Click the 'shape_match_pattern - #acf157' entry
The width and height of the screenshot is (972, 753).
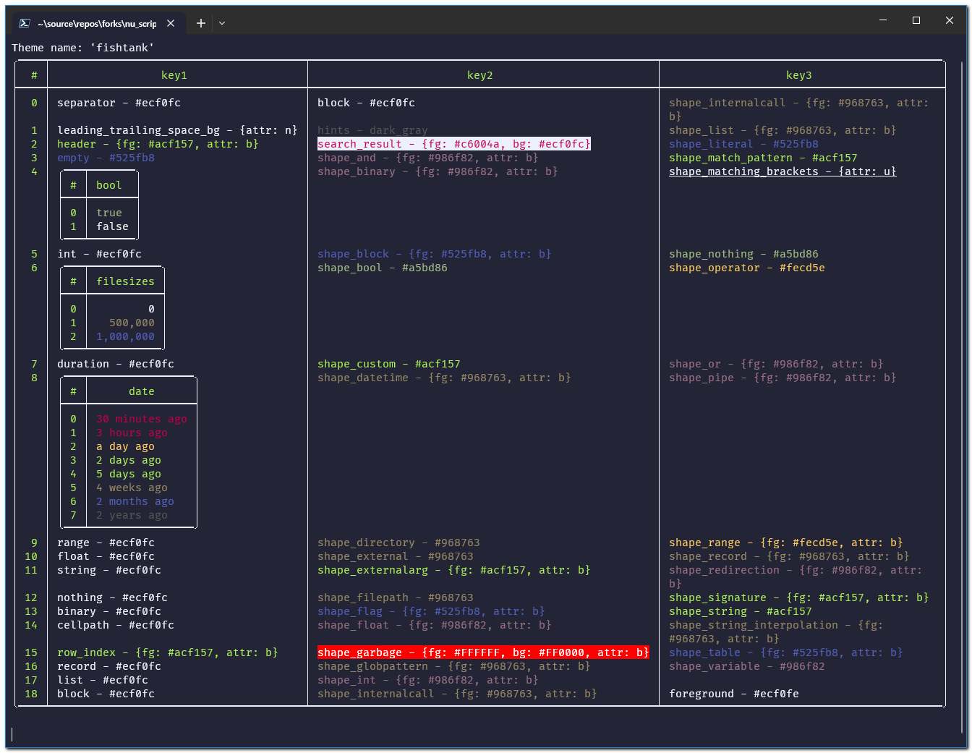tap(764, 158)
